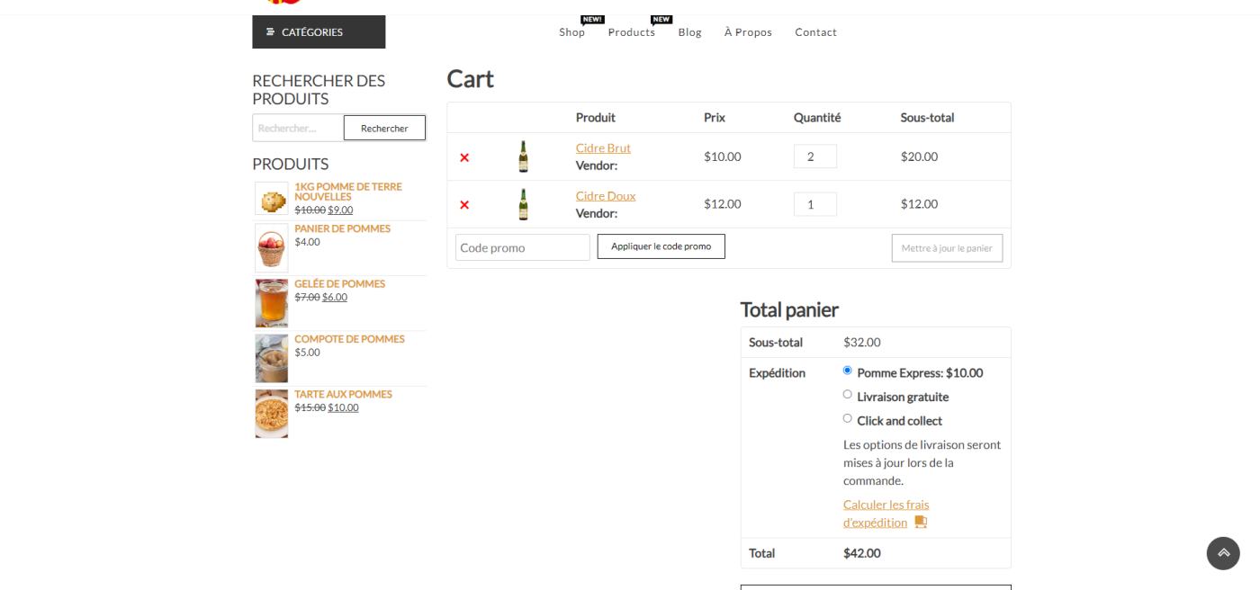Open the Gelée de Pommes jar image
This screenshot has height=590, width=1260.
(271, 303)
